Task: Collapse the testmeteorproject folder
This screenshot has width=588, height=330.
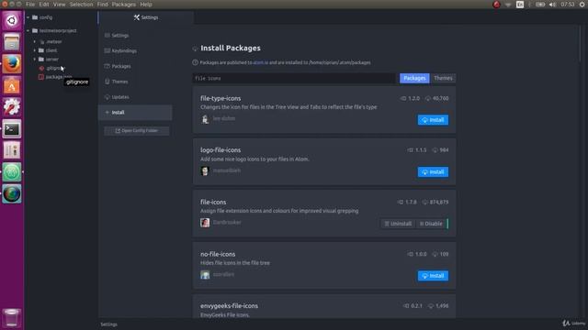Action: 28,30
